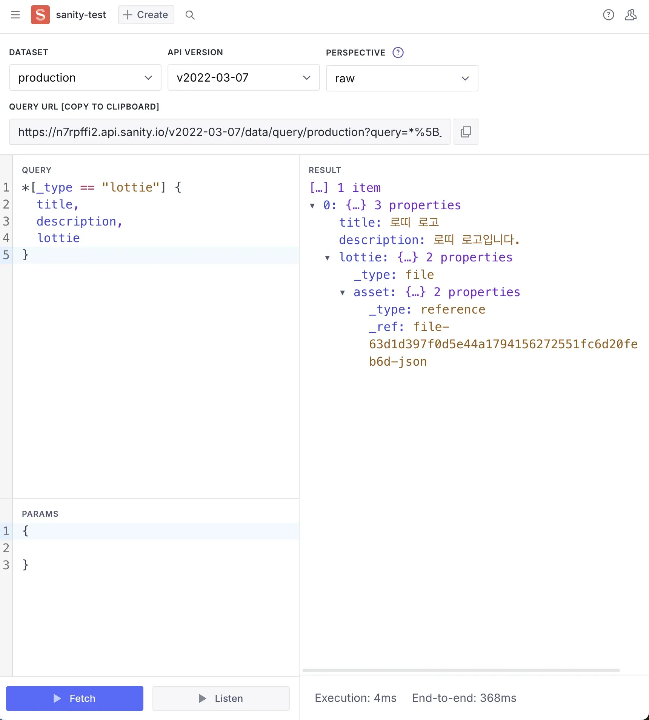Click the query URL field
This screenshot has width=649, height=720.
pos(229,132)
